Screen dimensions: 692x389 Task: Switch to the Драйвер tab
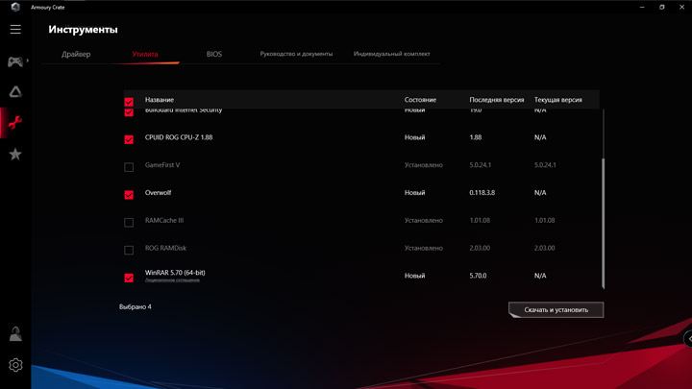[x=76, y=54]
